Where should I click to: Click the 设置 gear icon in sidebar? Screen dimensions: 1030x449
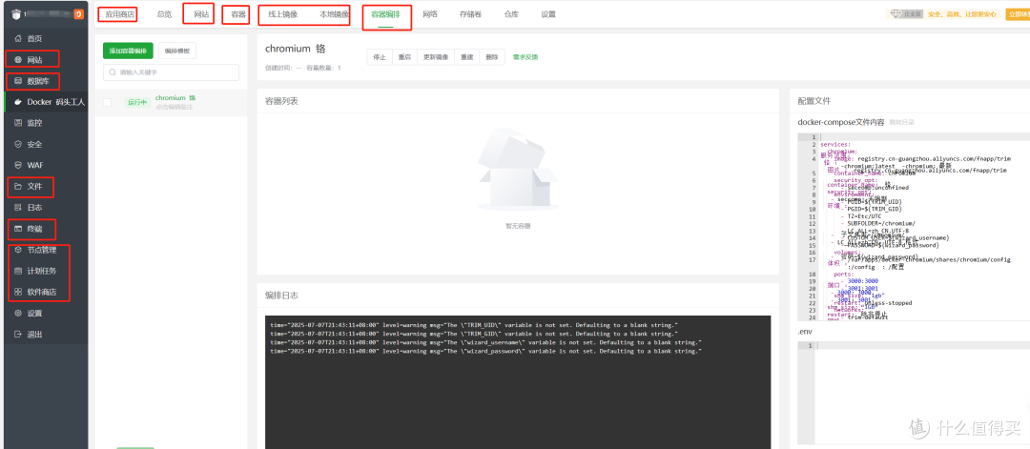[18, 313]
